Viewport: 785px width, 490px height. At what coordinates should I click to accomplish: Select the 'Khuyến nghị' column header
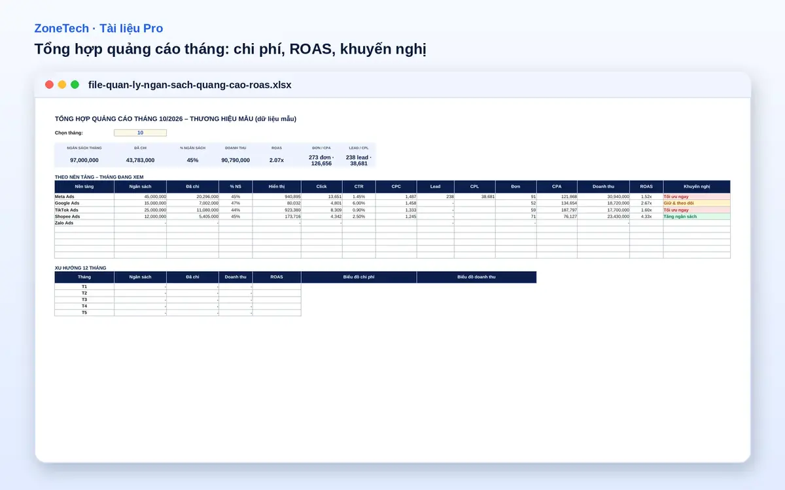tap(697, 186)
